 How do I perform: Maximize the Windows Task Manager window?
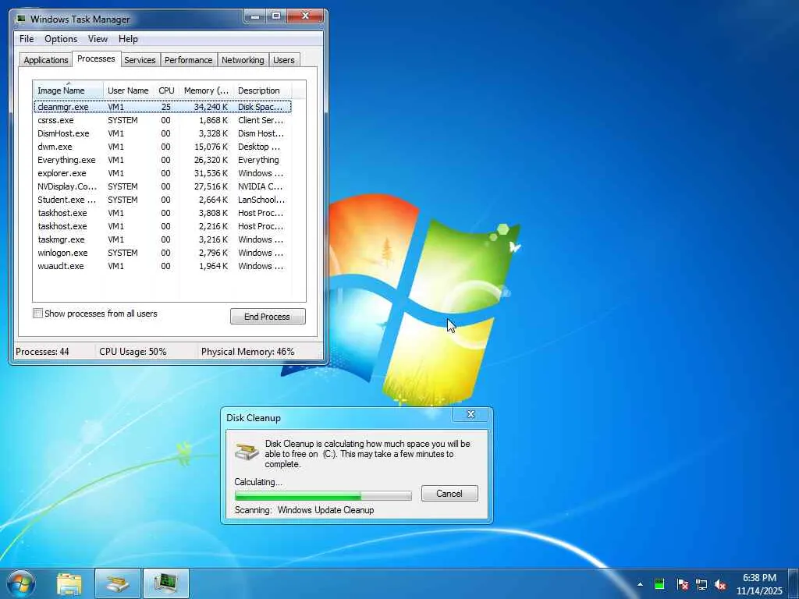click(x=276, y=16)
